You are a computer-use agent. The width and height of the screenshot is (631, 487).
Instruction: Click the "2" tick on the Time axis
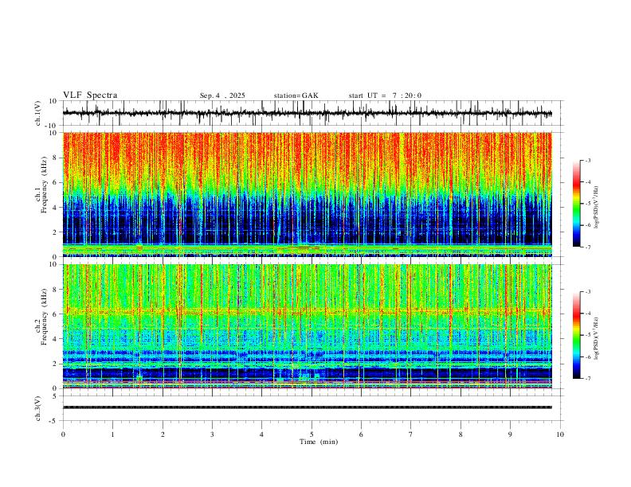(163, 434)
